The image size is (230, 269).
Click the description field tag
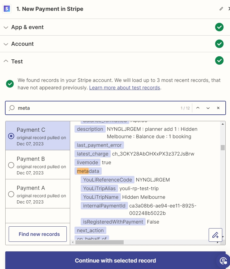90,129
